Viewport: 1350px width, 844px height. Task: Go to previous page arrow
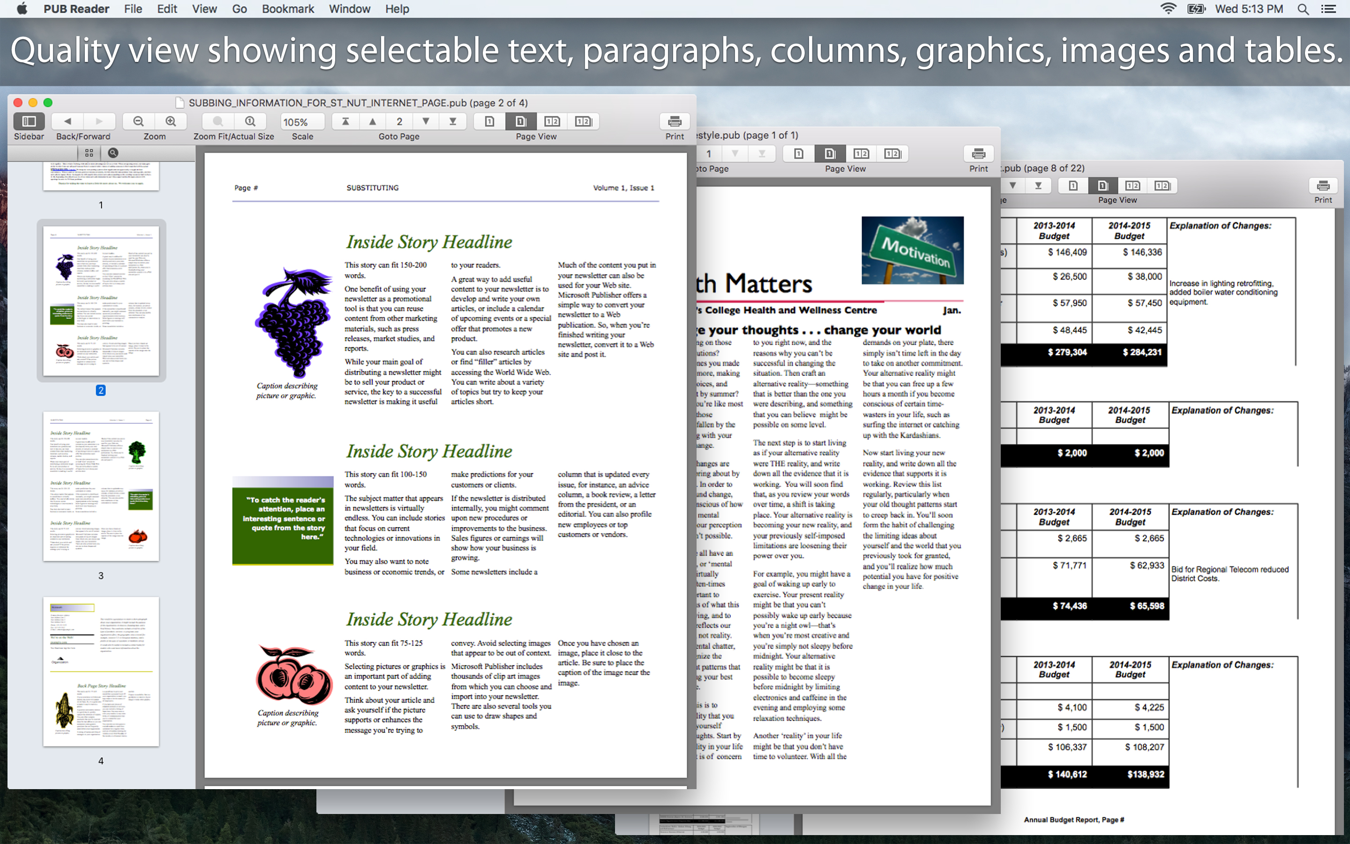373,122
